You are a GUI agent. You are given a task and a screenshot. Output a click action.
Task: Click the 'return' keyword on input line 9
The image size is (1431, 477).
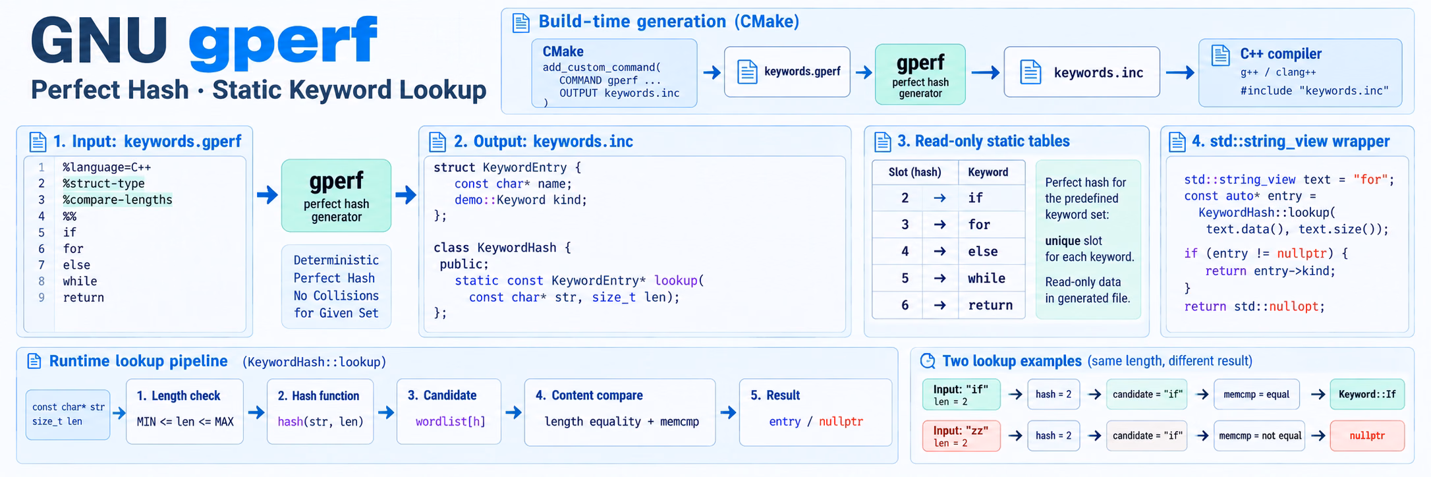pos(83,298)
